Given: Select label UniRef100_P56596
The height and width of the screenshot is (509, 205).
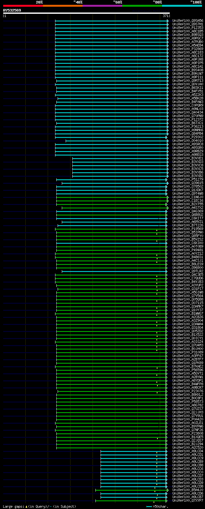Looking at the screenshot, I should (188, 370).
